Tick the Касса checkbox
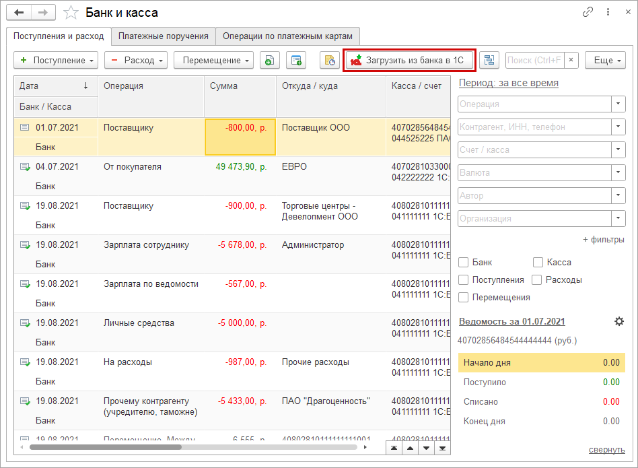This screenshot has height=468, width=638. point(538,263)
